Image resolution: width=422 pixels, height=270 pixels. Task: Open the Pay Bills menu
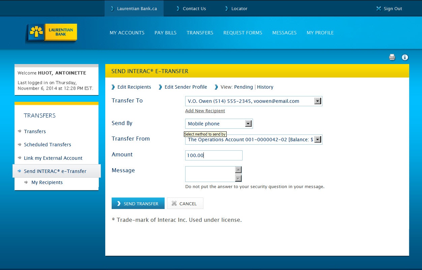point(165,33)
